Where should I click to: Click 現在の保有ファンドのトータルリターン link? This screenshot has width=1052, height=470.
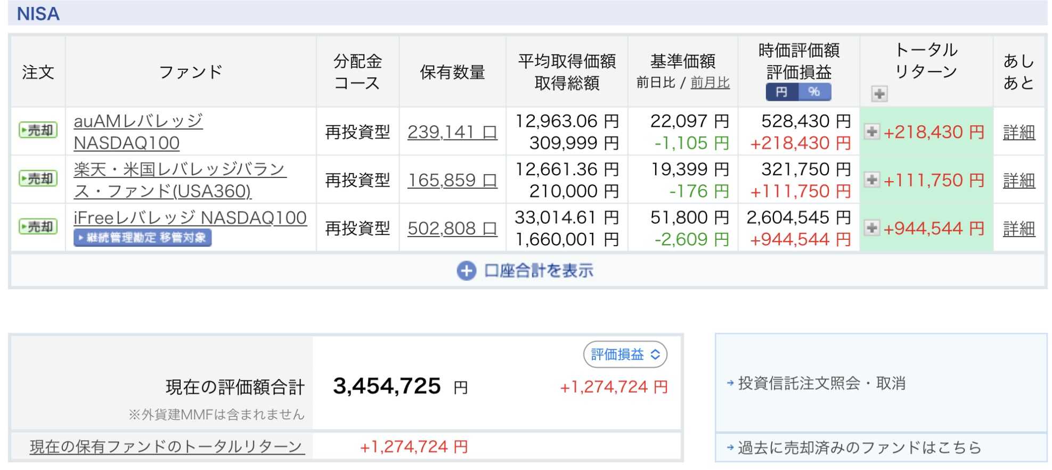point(167,447)
